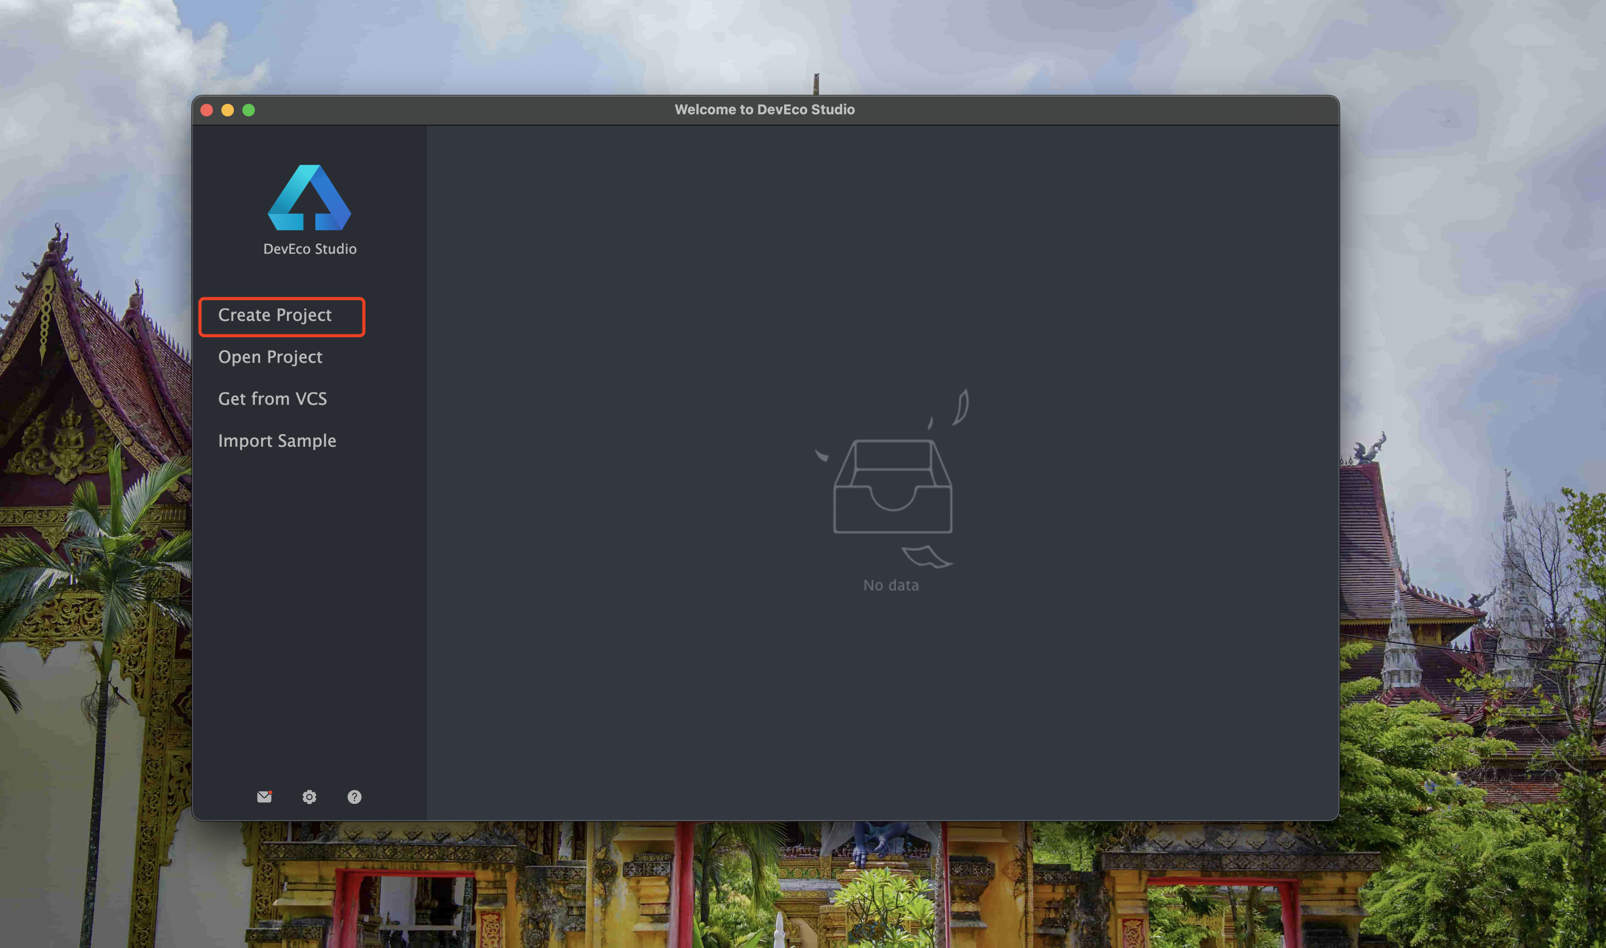Open the settings gear icon

tap(309, 796)
